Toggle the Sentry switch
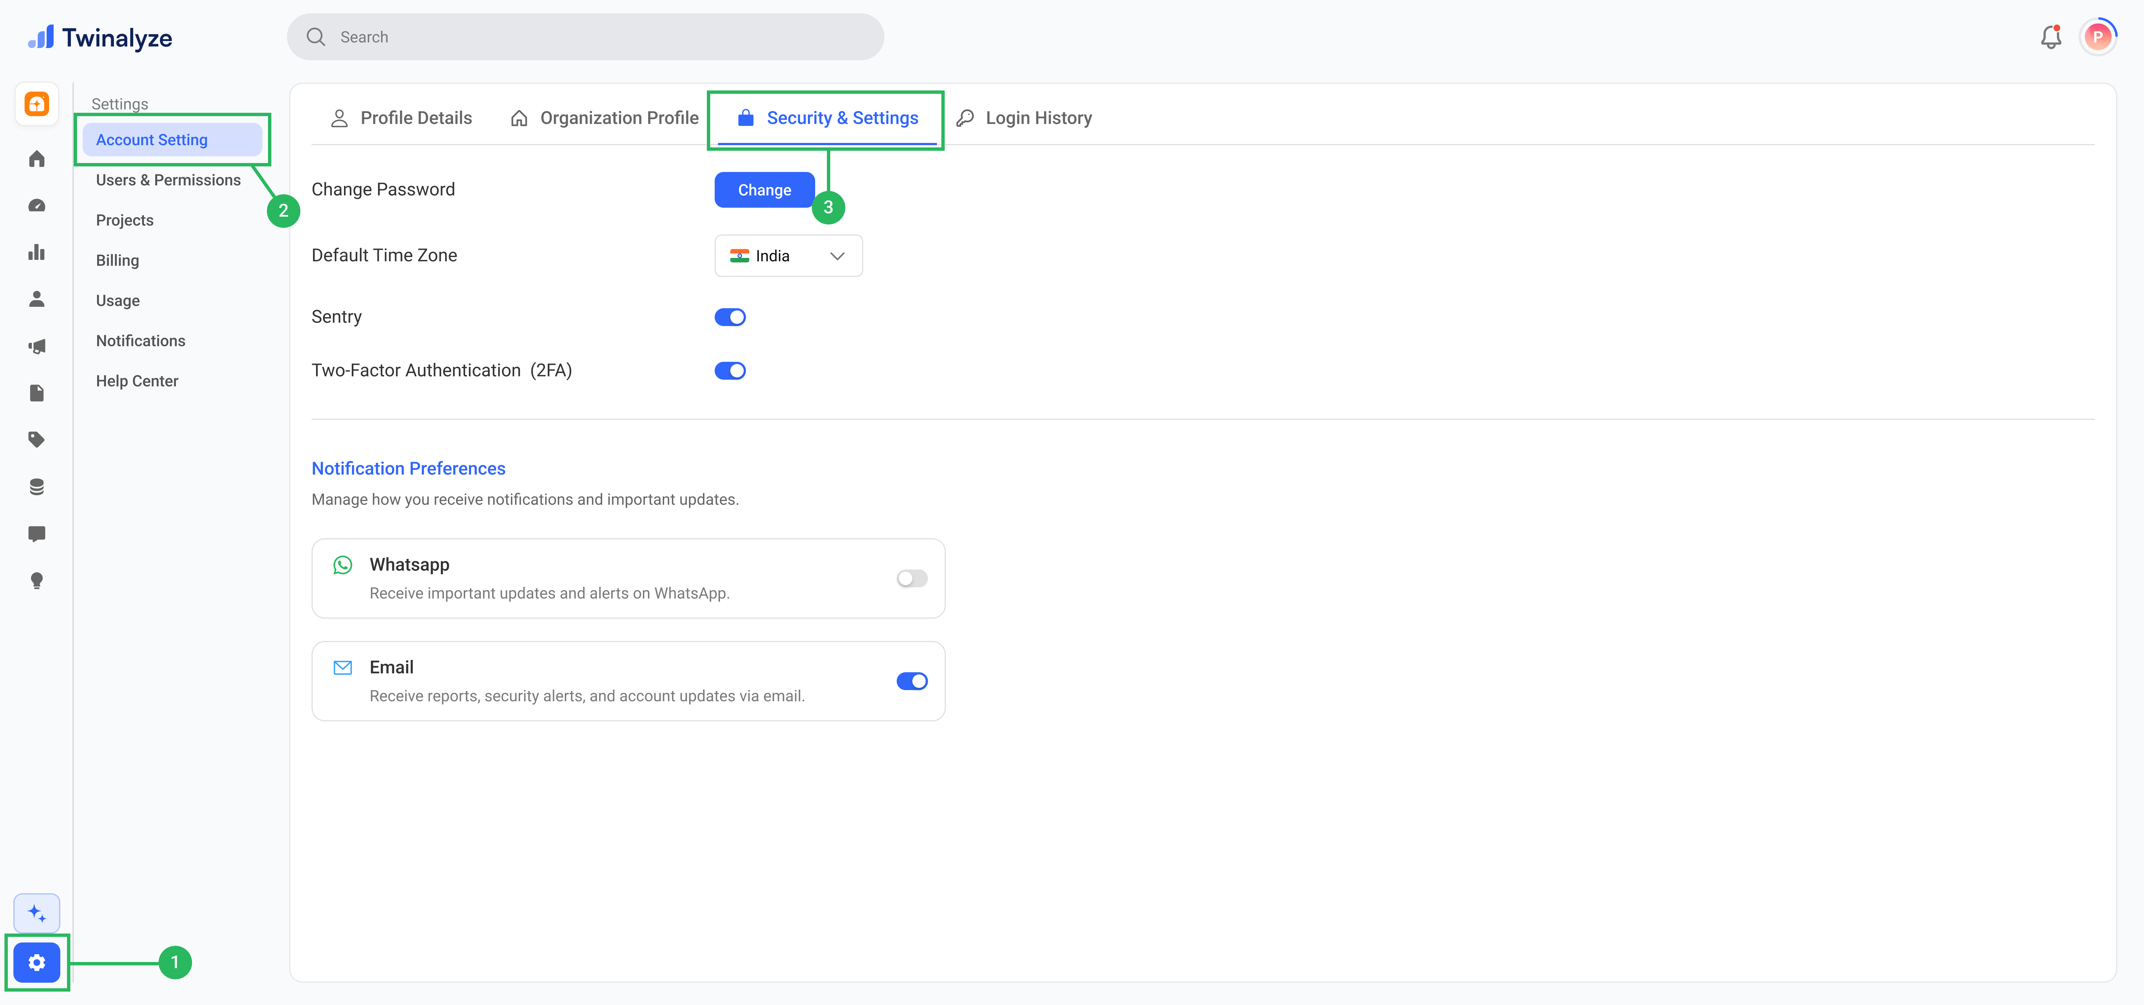This screenshot has width=2144, height=1005. point(730,317)
